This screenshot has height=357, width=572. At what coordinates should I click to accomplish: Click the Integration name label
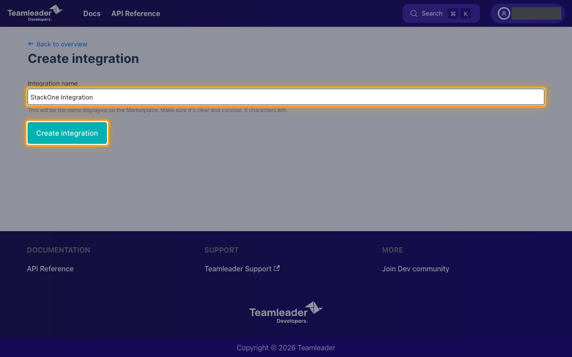[x=53, y=83]
